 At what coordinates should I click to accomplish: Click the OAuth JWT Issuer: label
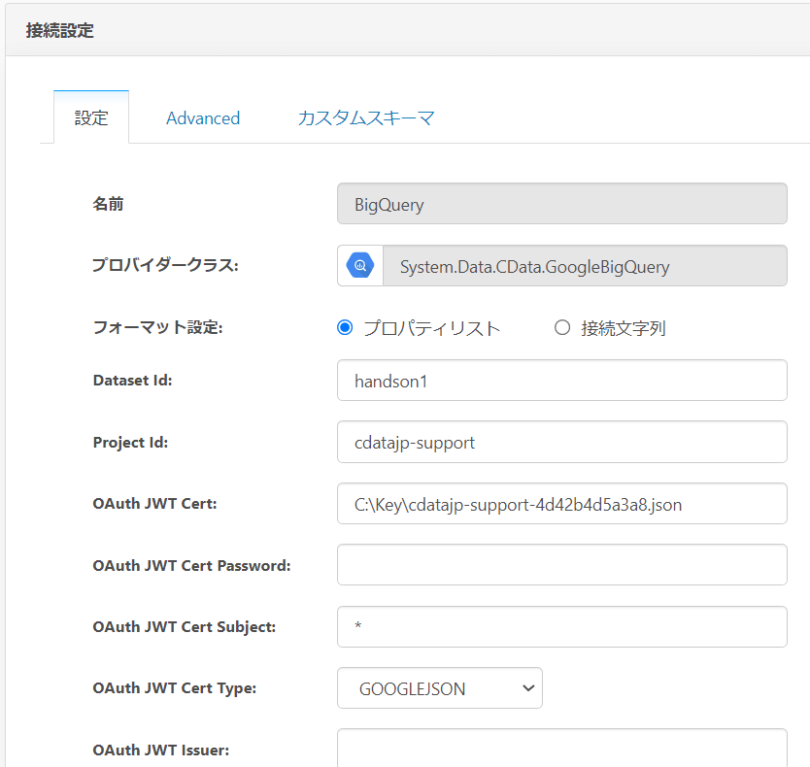pyautogui.click(x=160, y=750)
